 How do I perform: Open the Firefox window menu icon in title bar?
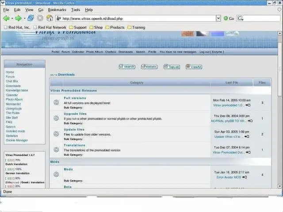[3, 3]
